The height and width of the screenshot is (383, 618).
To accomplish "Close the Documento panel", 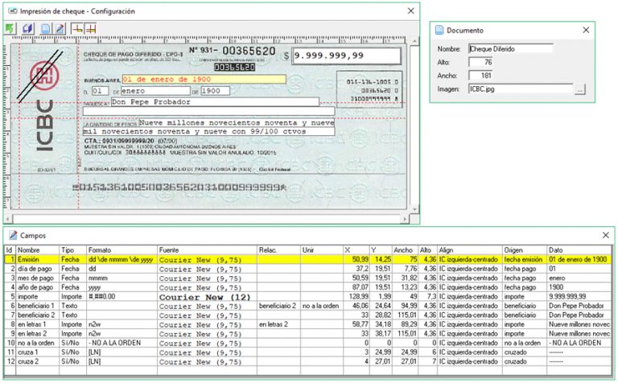I will coord(586,30).
